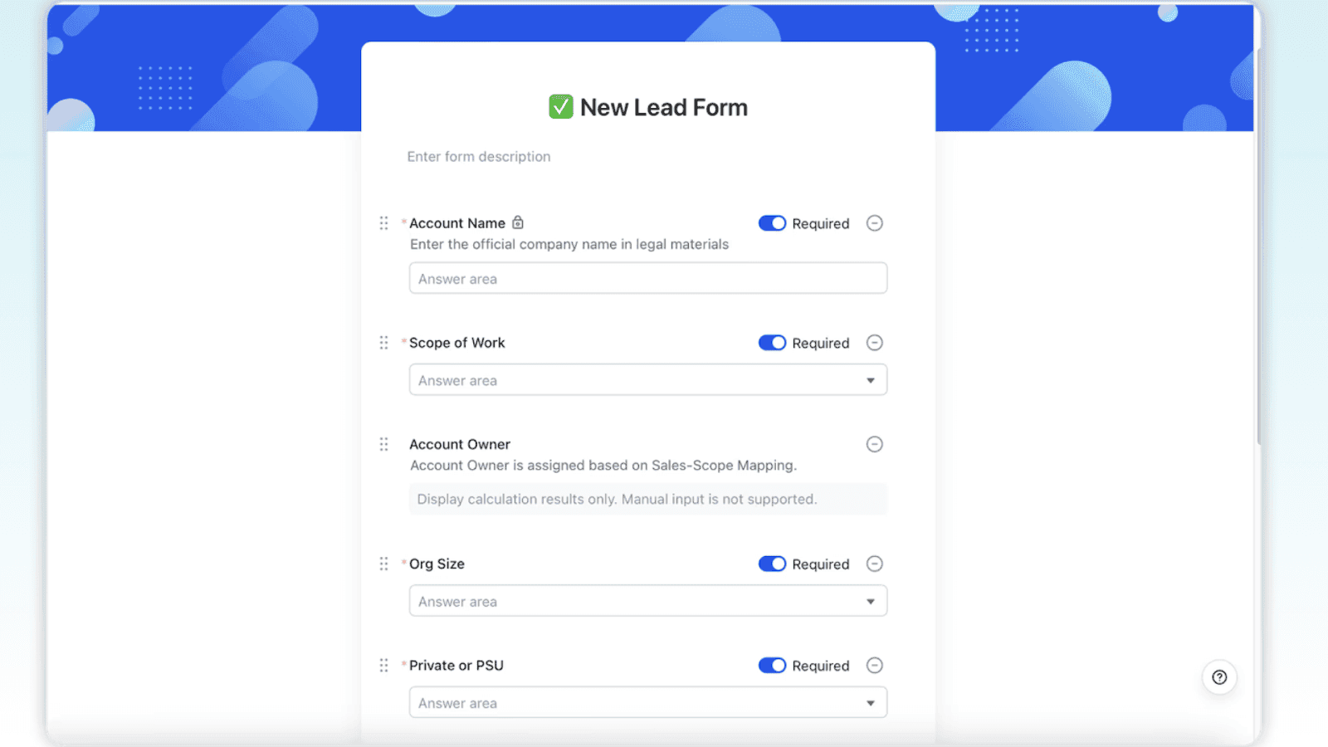
Task: Click the green checkmark beside New Lead Form
Action: pyautogui.click(x=560, y=106)
